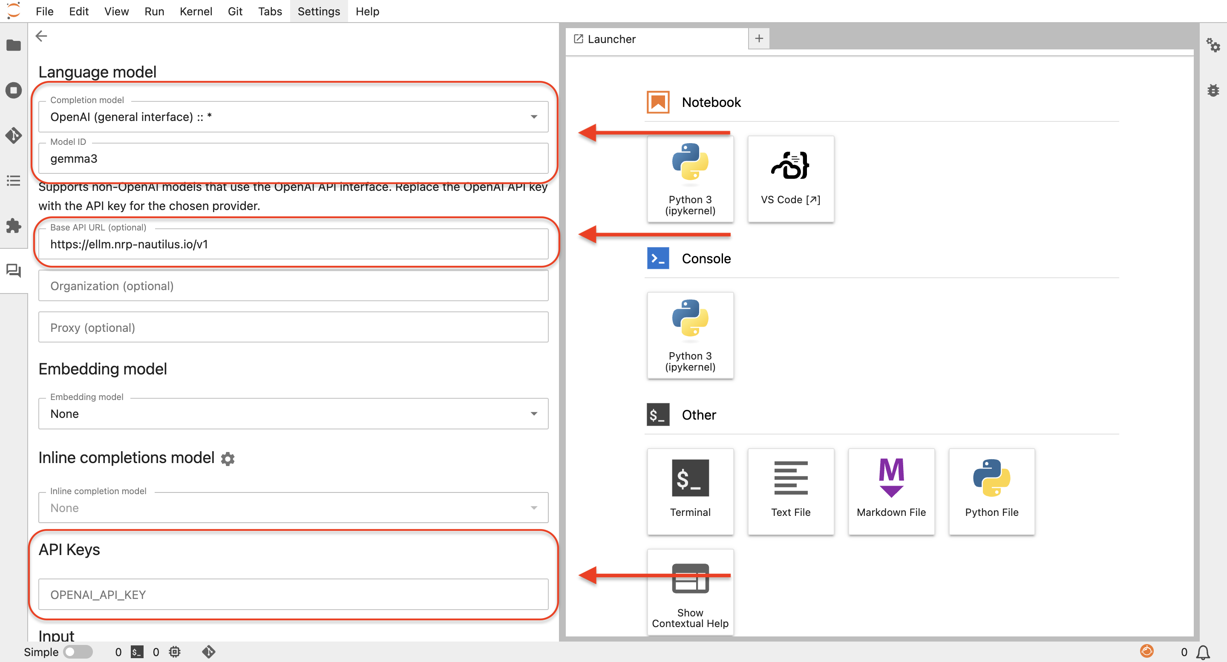Viewport: 1227px width, 662px height.
Task: Create a new Markdown File
Action: click(891, 492)
